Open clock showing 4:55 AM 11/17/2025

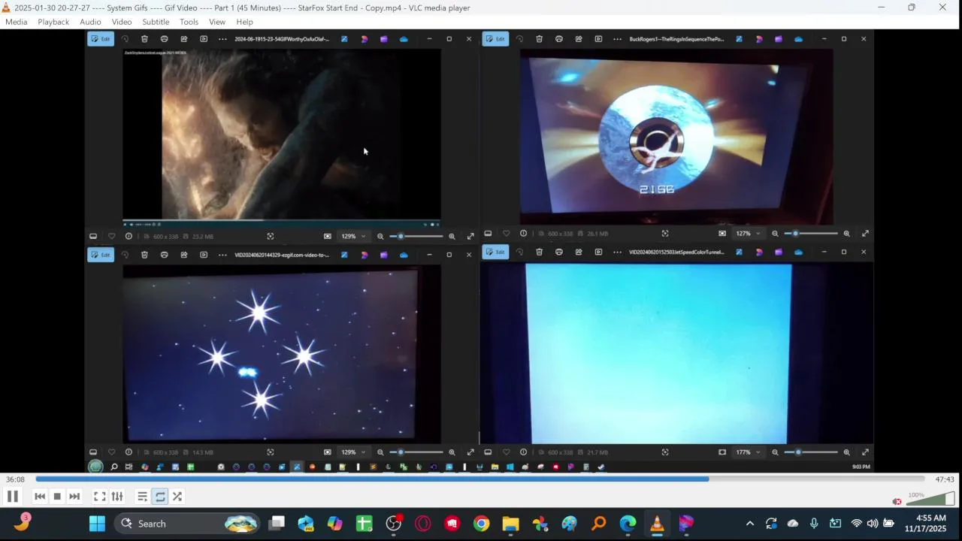(925, 524)
